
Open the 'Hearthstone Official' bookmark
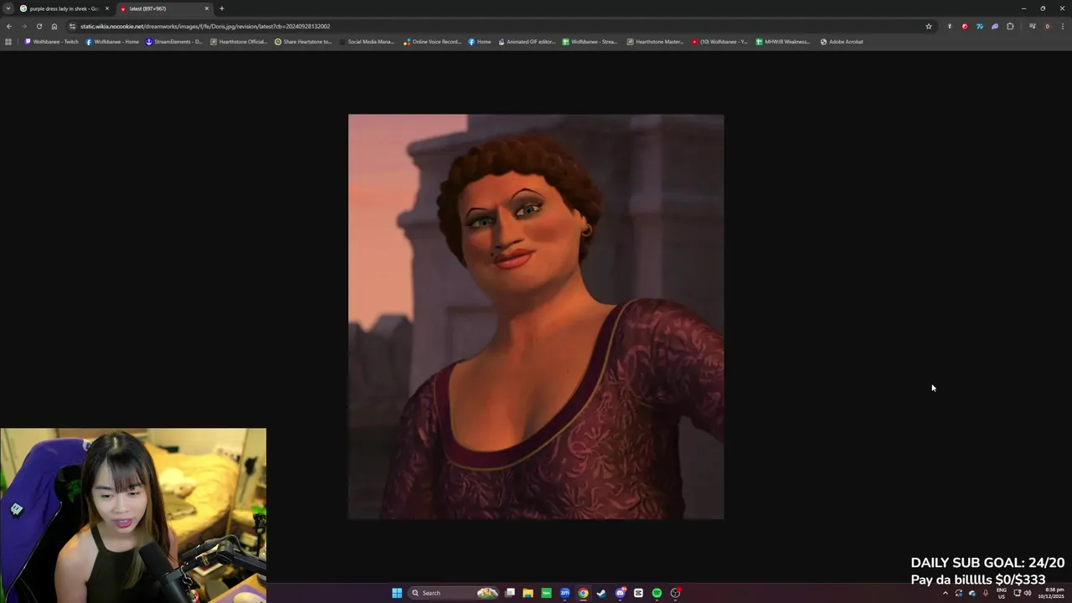coord(239,42)
